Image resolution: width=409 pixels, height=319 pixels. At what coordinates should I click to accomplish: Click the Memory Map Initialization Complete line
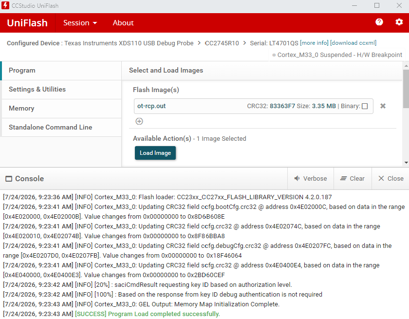coord(141,304)
